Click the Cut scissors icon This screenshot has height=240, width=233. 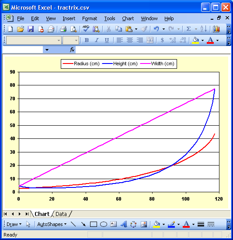[x=108, y=29]
